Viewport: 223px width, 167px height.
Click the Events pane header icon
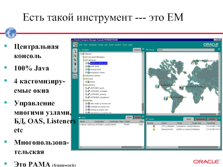(x=147, y=119)
